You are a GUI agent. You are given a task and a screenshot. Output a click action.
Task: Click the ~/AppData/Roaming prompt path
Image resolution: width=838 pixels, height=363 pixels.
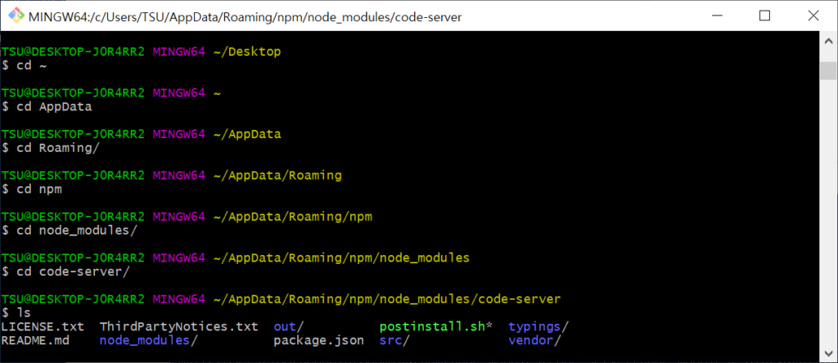tap(277, 175)
